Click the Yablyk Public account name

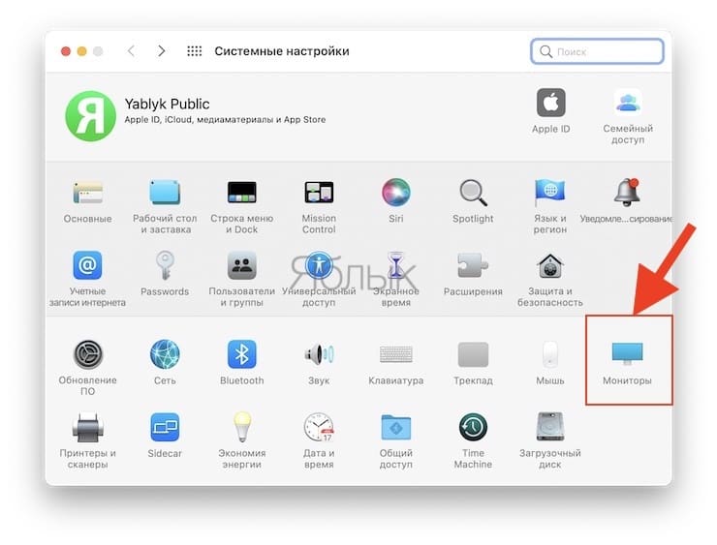pyautogui.click(x=167, y=104)
